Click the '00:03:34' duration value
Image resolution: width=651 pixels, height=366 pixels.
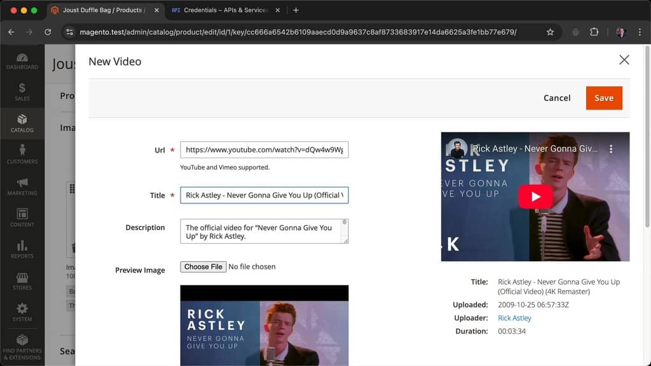coord(512,331)
